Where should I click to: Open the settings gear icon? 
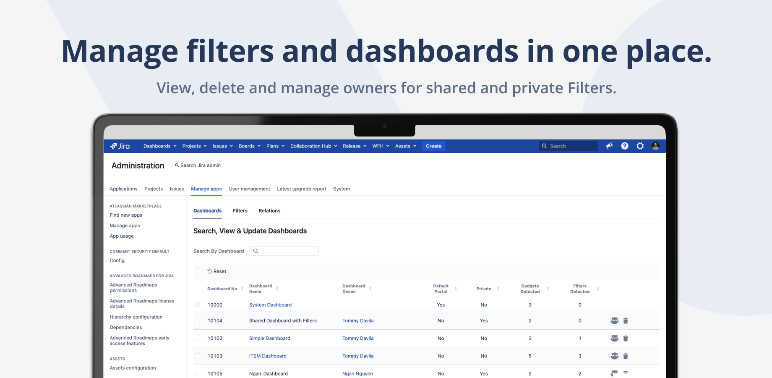640,146
